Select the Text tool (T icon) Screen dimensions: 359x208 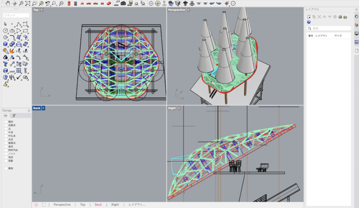coord(6,64)
